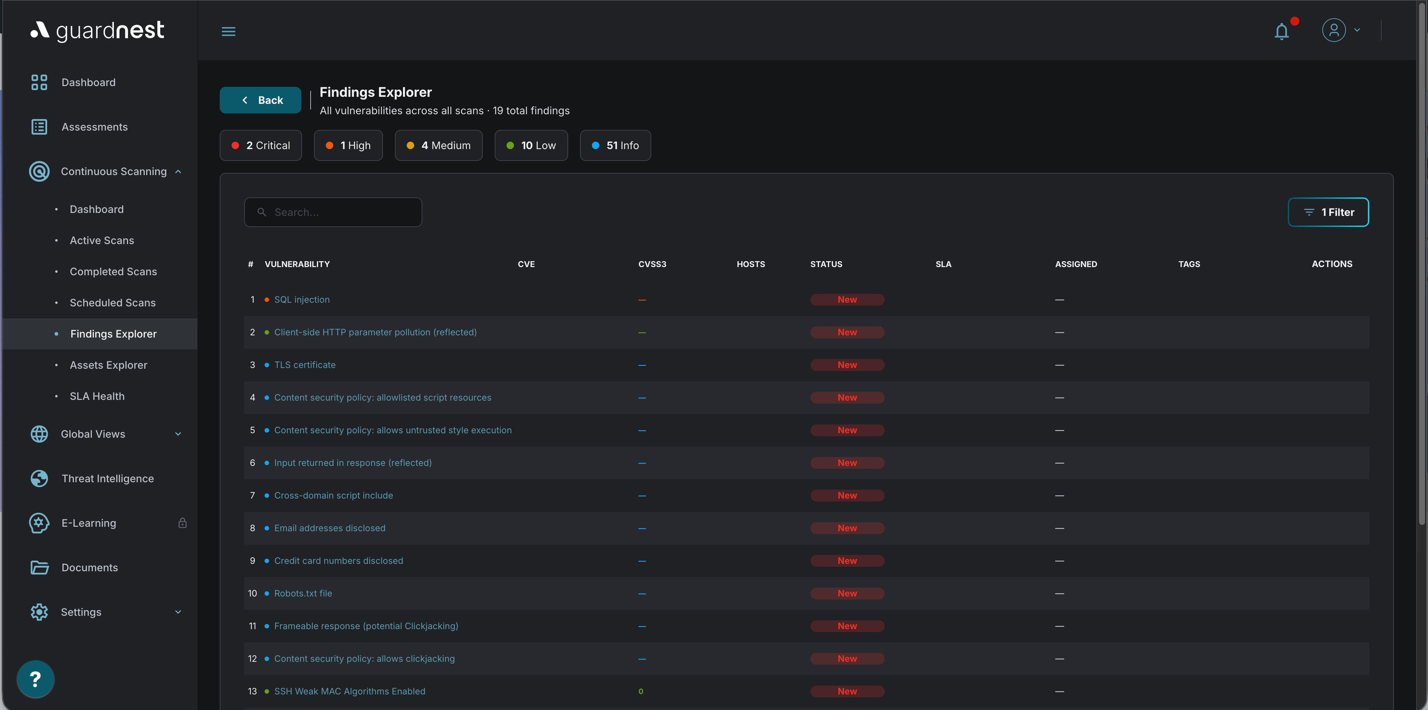Filter by 2 Critical severity chip
Viewport: 1428px width, 710px height.
[261, 145]
